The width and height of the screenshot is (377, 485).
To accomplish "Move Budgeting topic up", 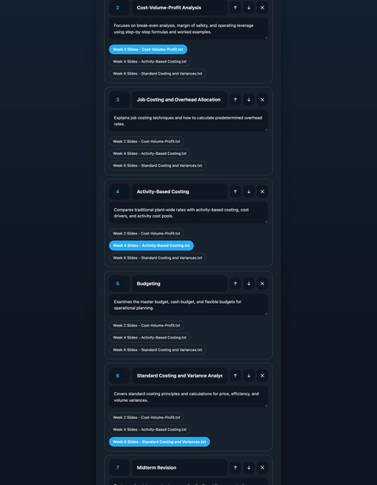I will 236,284.
